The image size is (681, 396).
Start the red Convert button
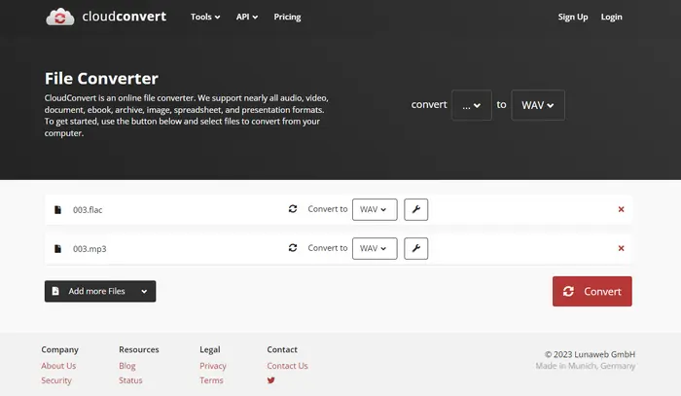point(591,291)
